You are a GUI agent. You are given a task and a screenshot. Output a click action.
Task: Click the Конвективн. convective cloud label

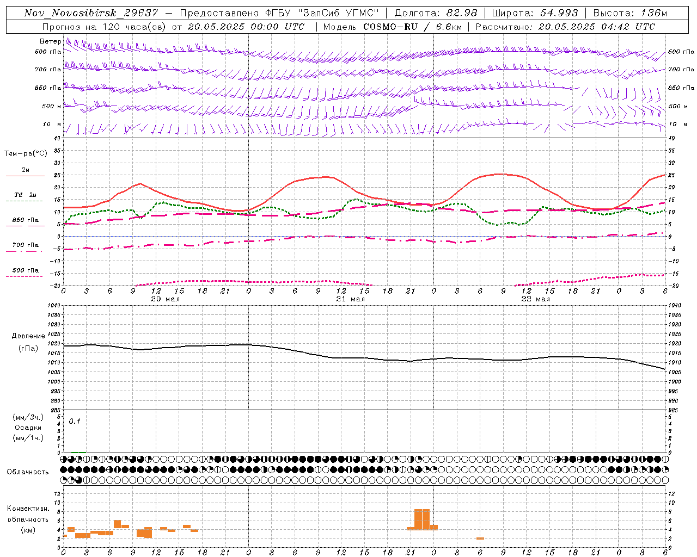28,509
